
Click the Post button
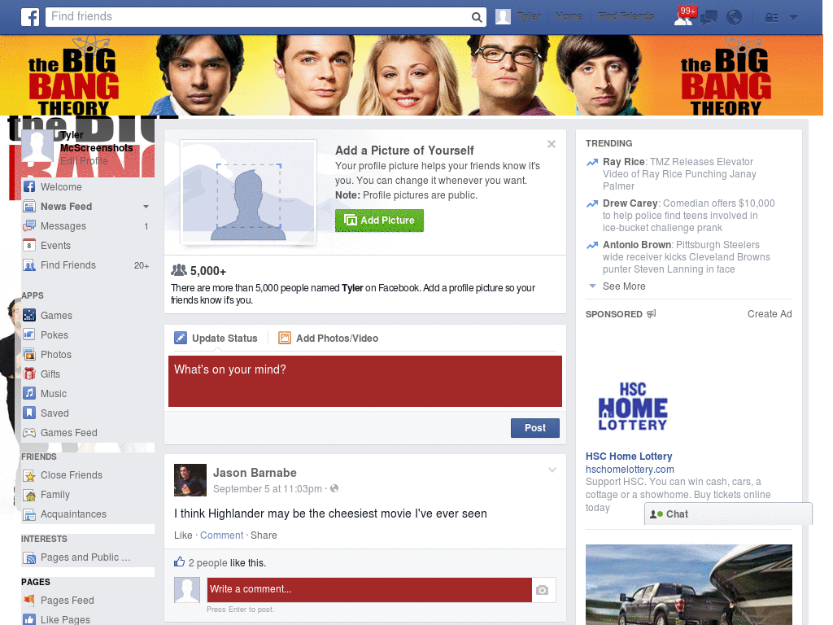tap(535, 428)
